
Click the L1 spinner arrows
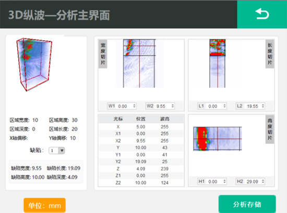(224, 106)
